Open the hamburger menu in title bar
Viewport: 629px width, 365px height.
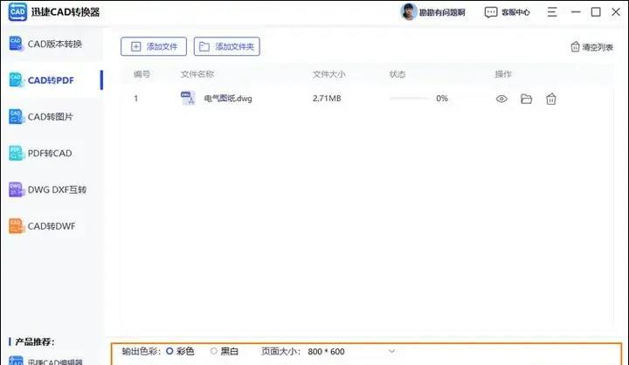(x=552, y=12)
